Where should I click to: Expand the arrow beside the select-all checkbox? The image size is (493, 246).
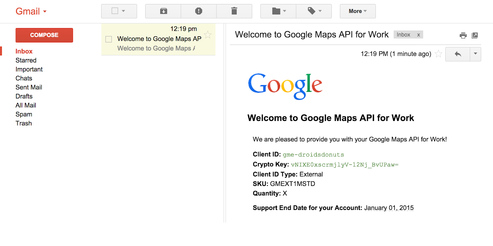pyautogui.click(x=124, y=11)
